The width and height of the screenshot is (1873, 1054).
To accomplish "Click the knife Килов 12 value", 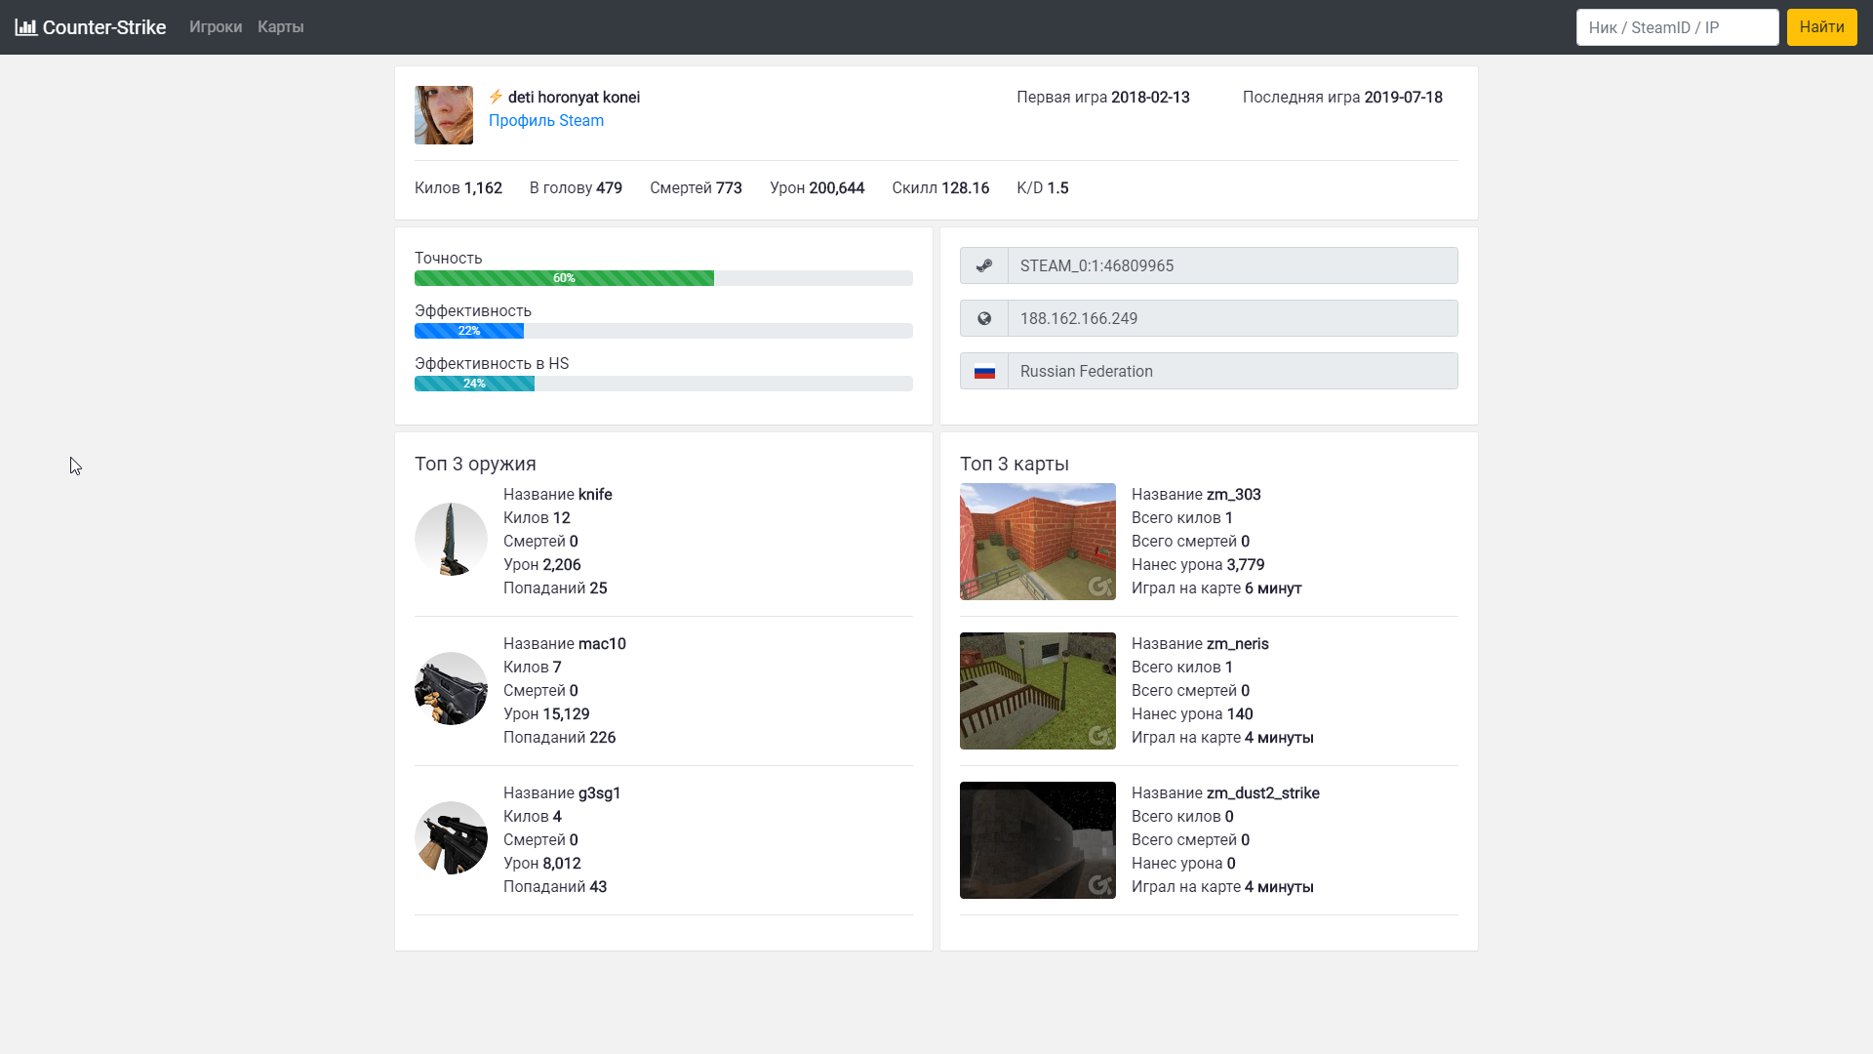I will pos(537,518).
